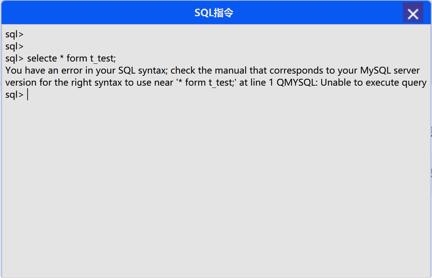432x278 pixels.
Task: Click the word 'form' in the typed query
Action: point(77,58)
